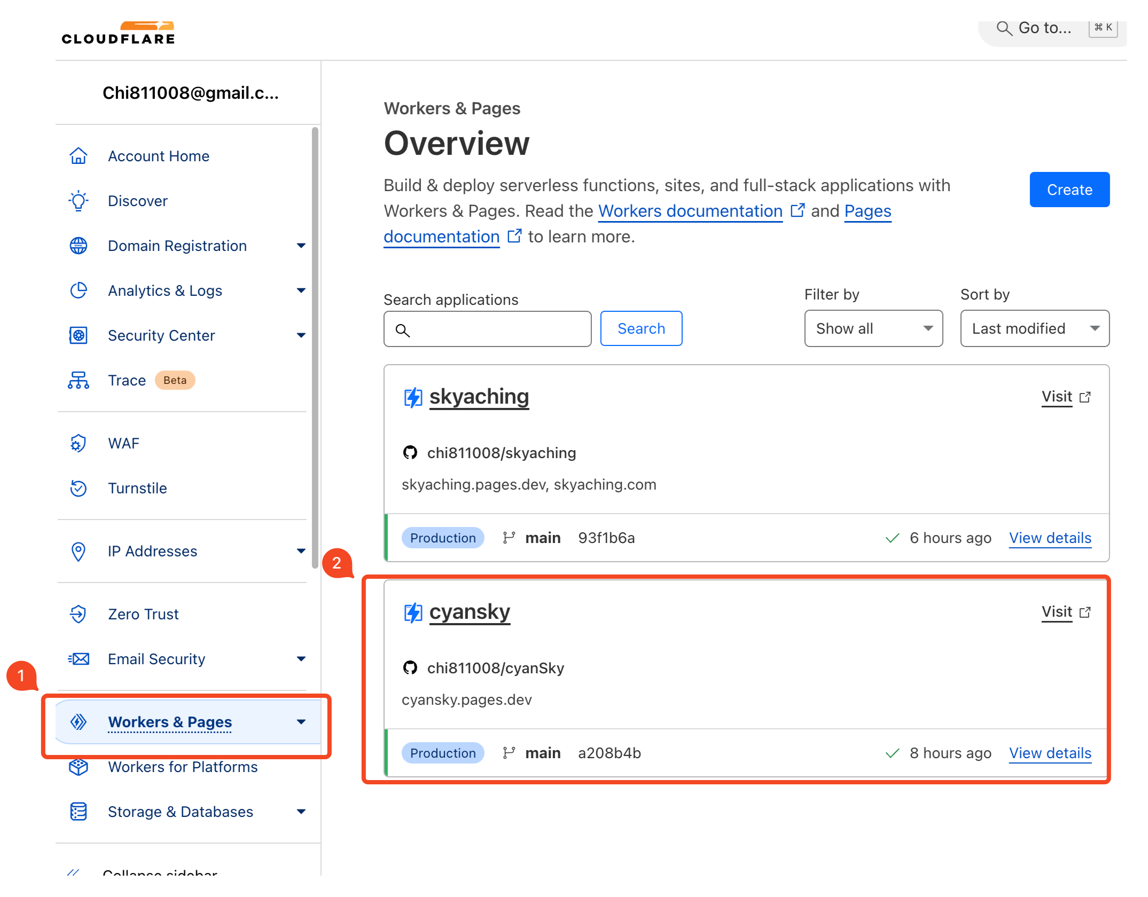
Task: Click the Workers for Platforms cube icon
Action: click(x=79, y=767)
